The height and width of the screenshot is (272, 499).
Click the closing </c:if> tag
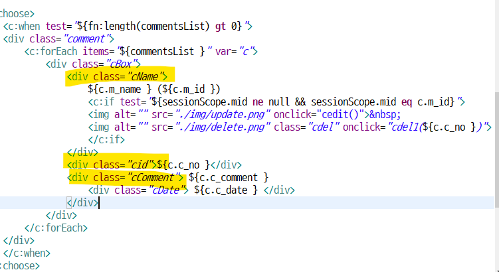106,140
